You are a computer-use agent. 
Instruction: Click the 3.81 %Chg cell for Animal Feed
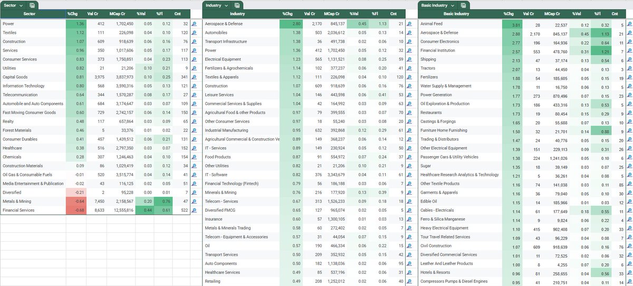[512, 24]
